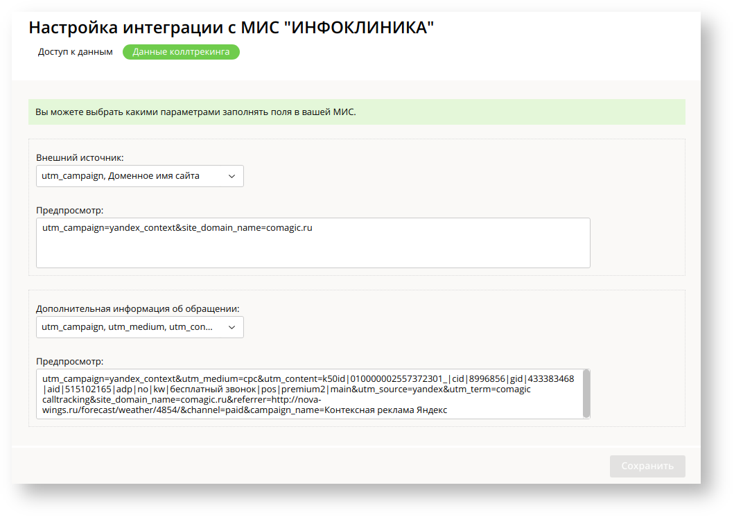Image resolution: width=734 pixels, height=517 pixels.
Task: Click the first Предпросмотр label
Action: point(70,211)
